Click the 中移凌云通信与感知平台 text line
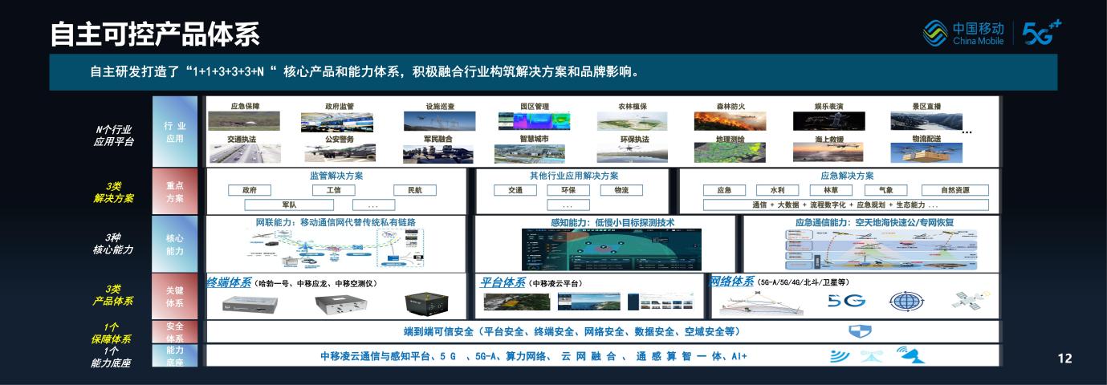The width and height of the screenshot is (1107, 385). (533, 355)
